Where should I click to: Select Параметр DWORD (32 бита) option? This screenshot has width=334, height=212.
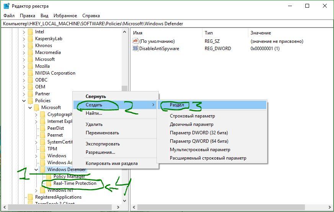coord(199,133)
